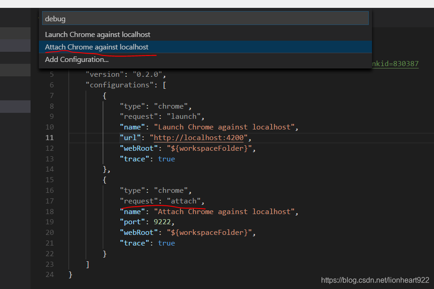Click the "attach" request value
The image size is (434, 289).
click(184, 201)
